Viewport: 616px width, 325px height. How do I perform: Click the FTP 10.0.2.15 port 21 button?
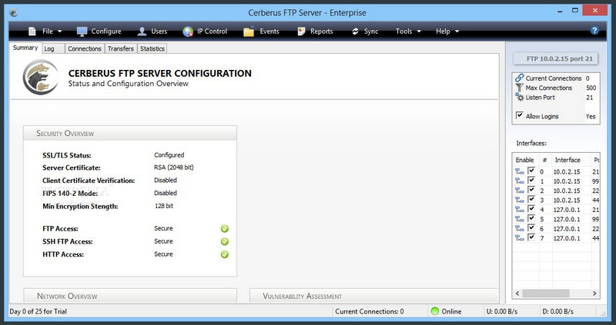555,59
